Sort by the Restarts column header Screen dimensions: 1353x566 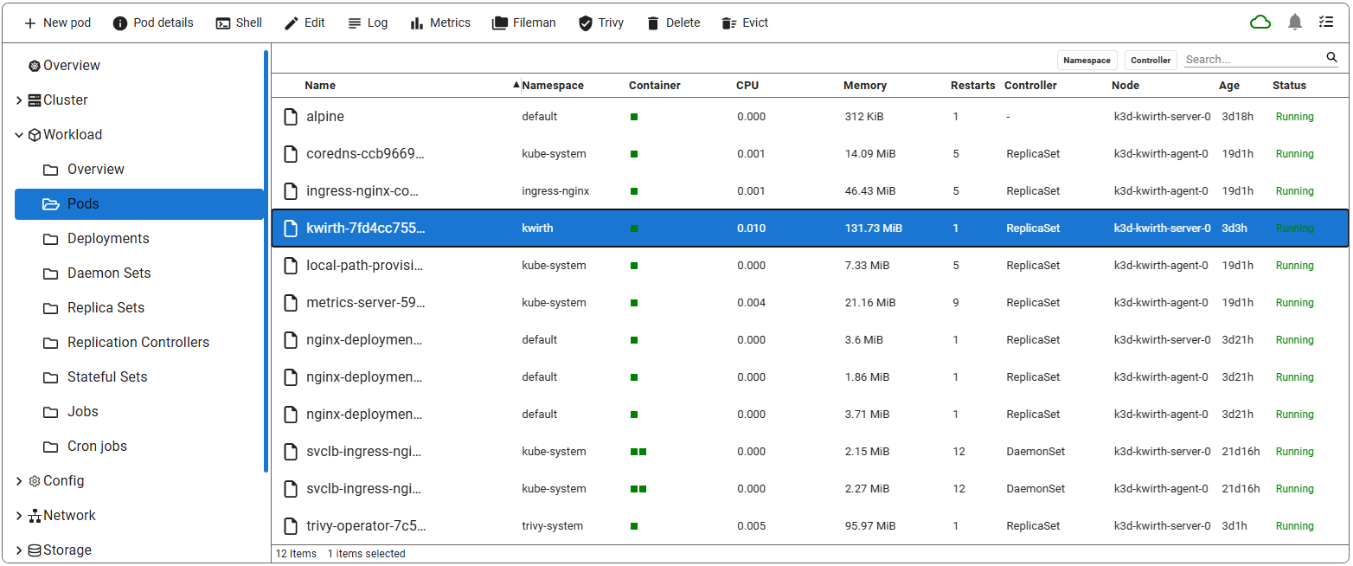[x=973, y=85]
